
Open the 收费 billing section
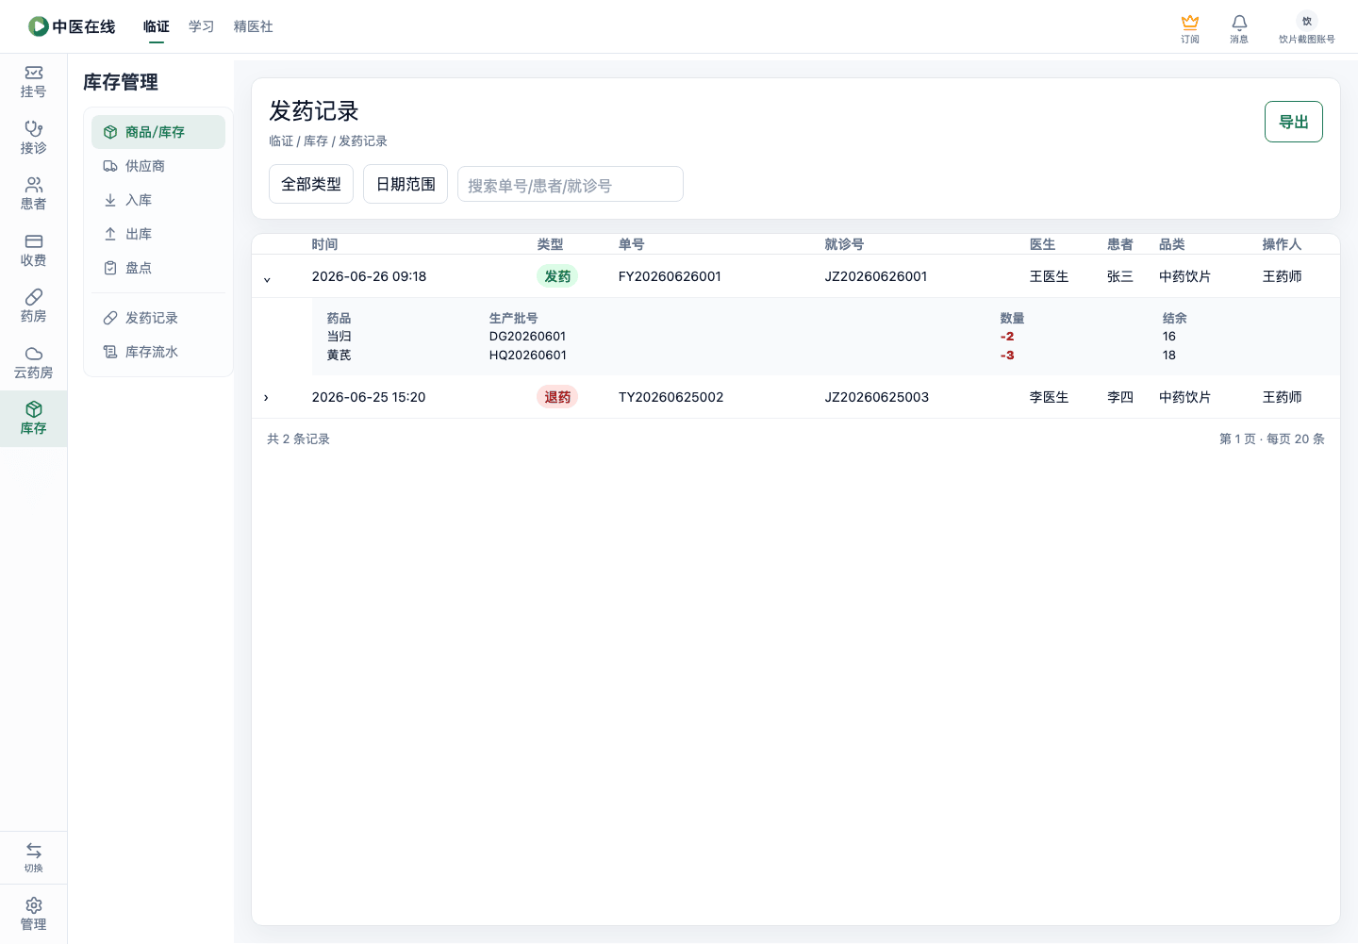[x=33, y=250]
